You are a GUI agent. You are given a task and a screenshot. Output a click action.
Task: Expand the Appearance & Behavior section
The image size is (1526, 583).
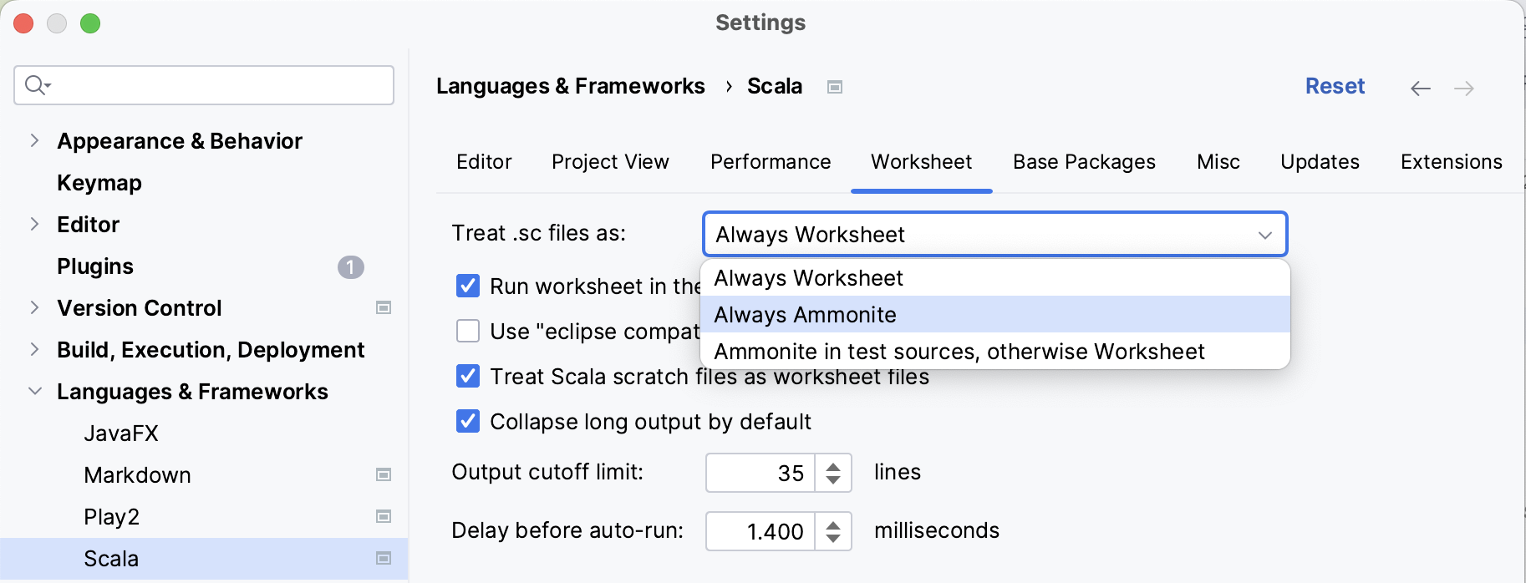[x=34, y=141]
